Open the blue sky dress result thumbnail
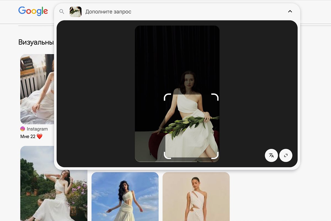Image resolution: width=331 pixels, height=221 pixels. pyautogui.click(x=125, y=196)
